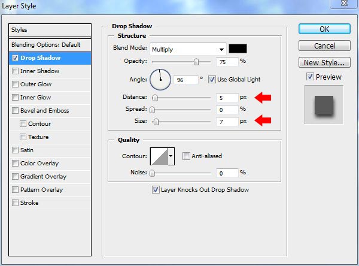This screenshot has height=266, width=359.
Task: Uncheck the Drop Shadow checkbox
Action: 15,58
